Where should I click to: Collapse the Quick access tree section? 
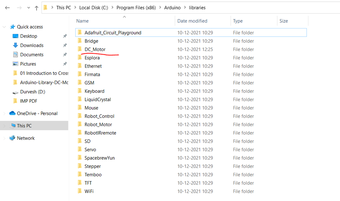4,27
